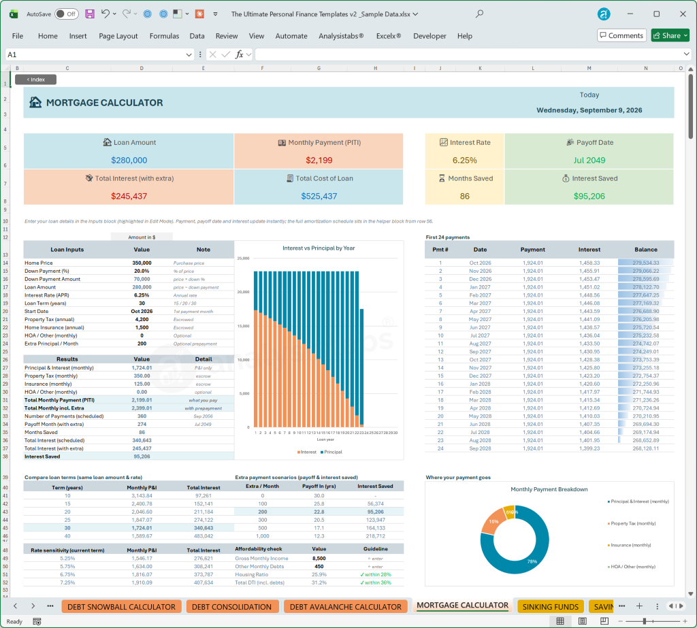Click the formula bar vertical dots handle
This screenshot has width=697, height=628.
click(x=200, y=54)
